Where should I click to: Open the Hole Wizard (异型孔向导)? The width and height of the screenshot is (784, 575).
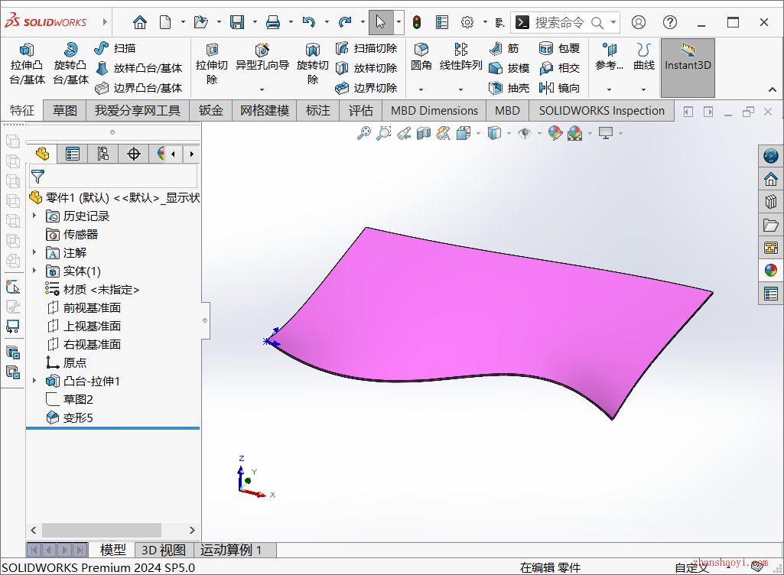pyautogui.click(x=262, y=57)
